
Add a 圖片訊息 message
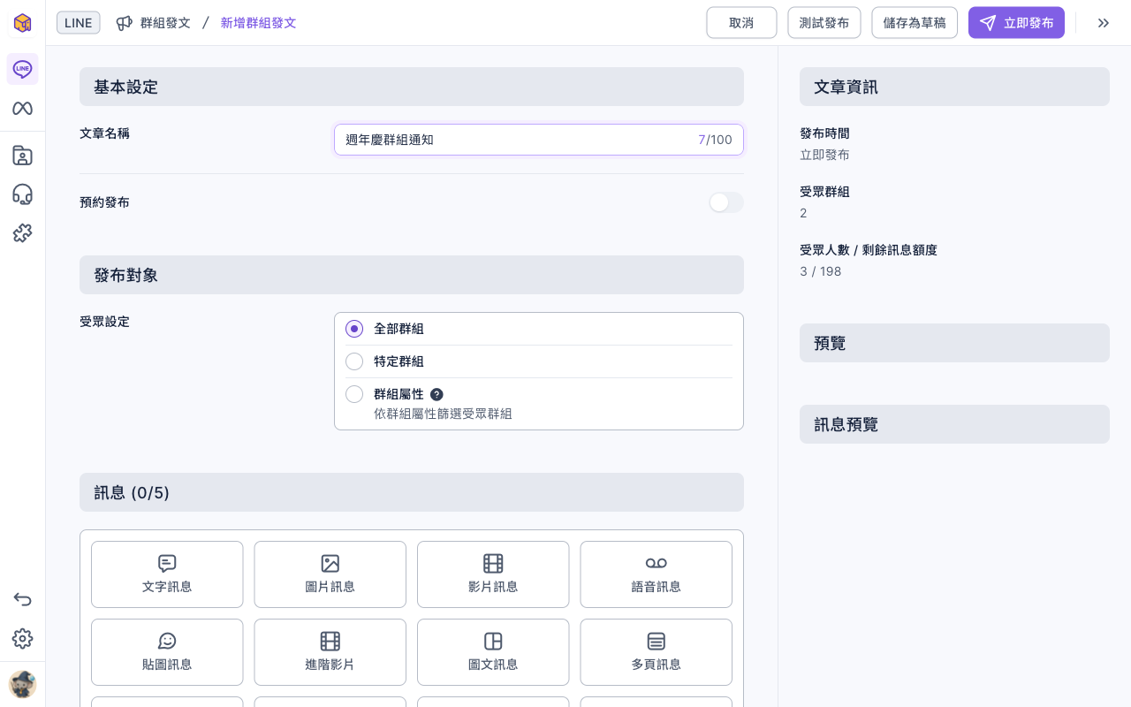(x=330, y=574)
